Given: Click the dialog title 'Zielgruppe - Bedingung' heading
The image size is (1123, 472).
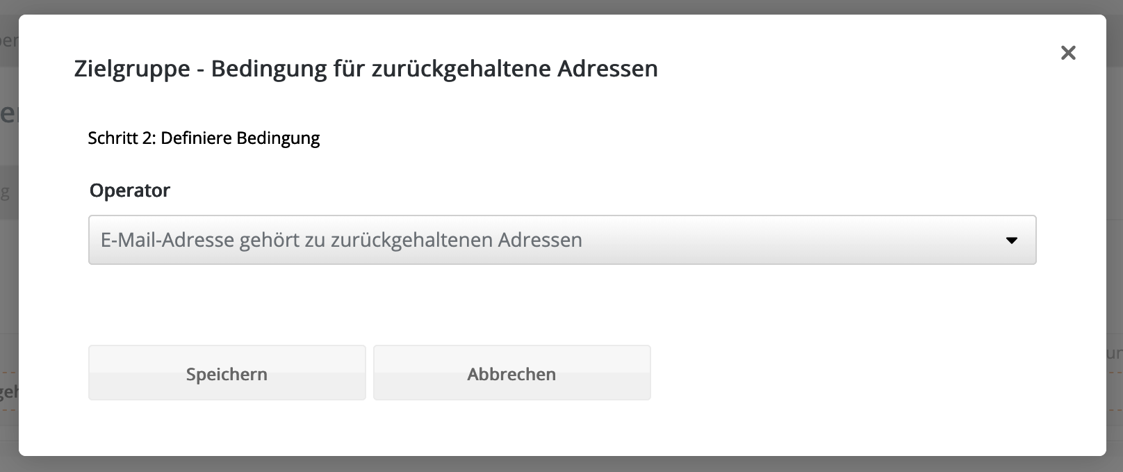Looking at the screenshot, I should pos(366,69).
